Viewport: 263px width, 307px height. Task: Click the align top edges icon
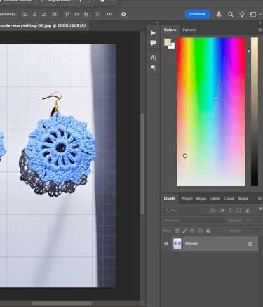click(x=67, y=14)
